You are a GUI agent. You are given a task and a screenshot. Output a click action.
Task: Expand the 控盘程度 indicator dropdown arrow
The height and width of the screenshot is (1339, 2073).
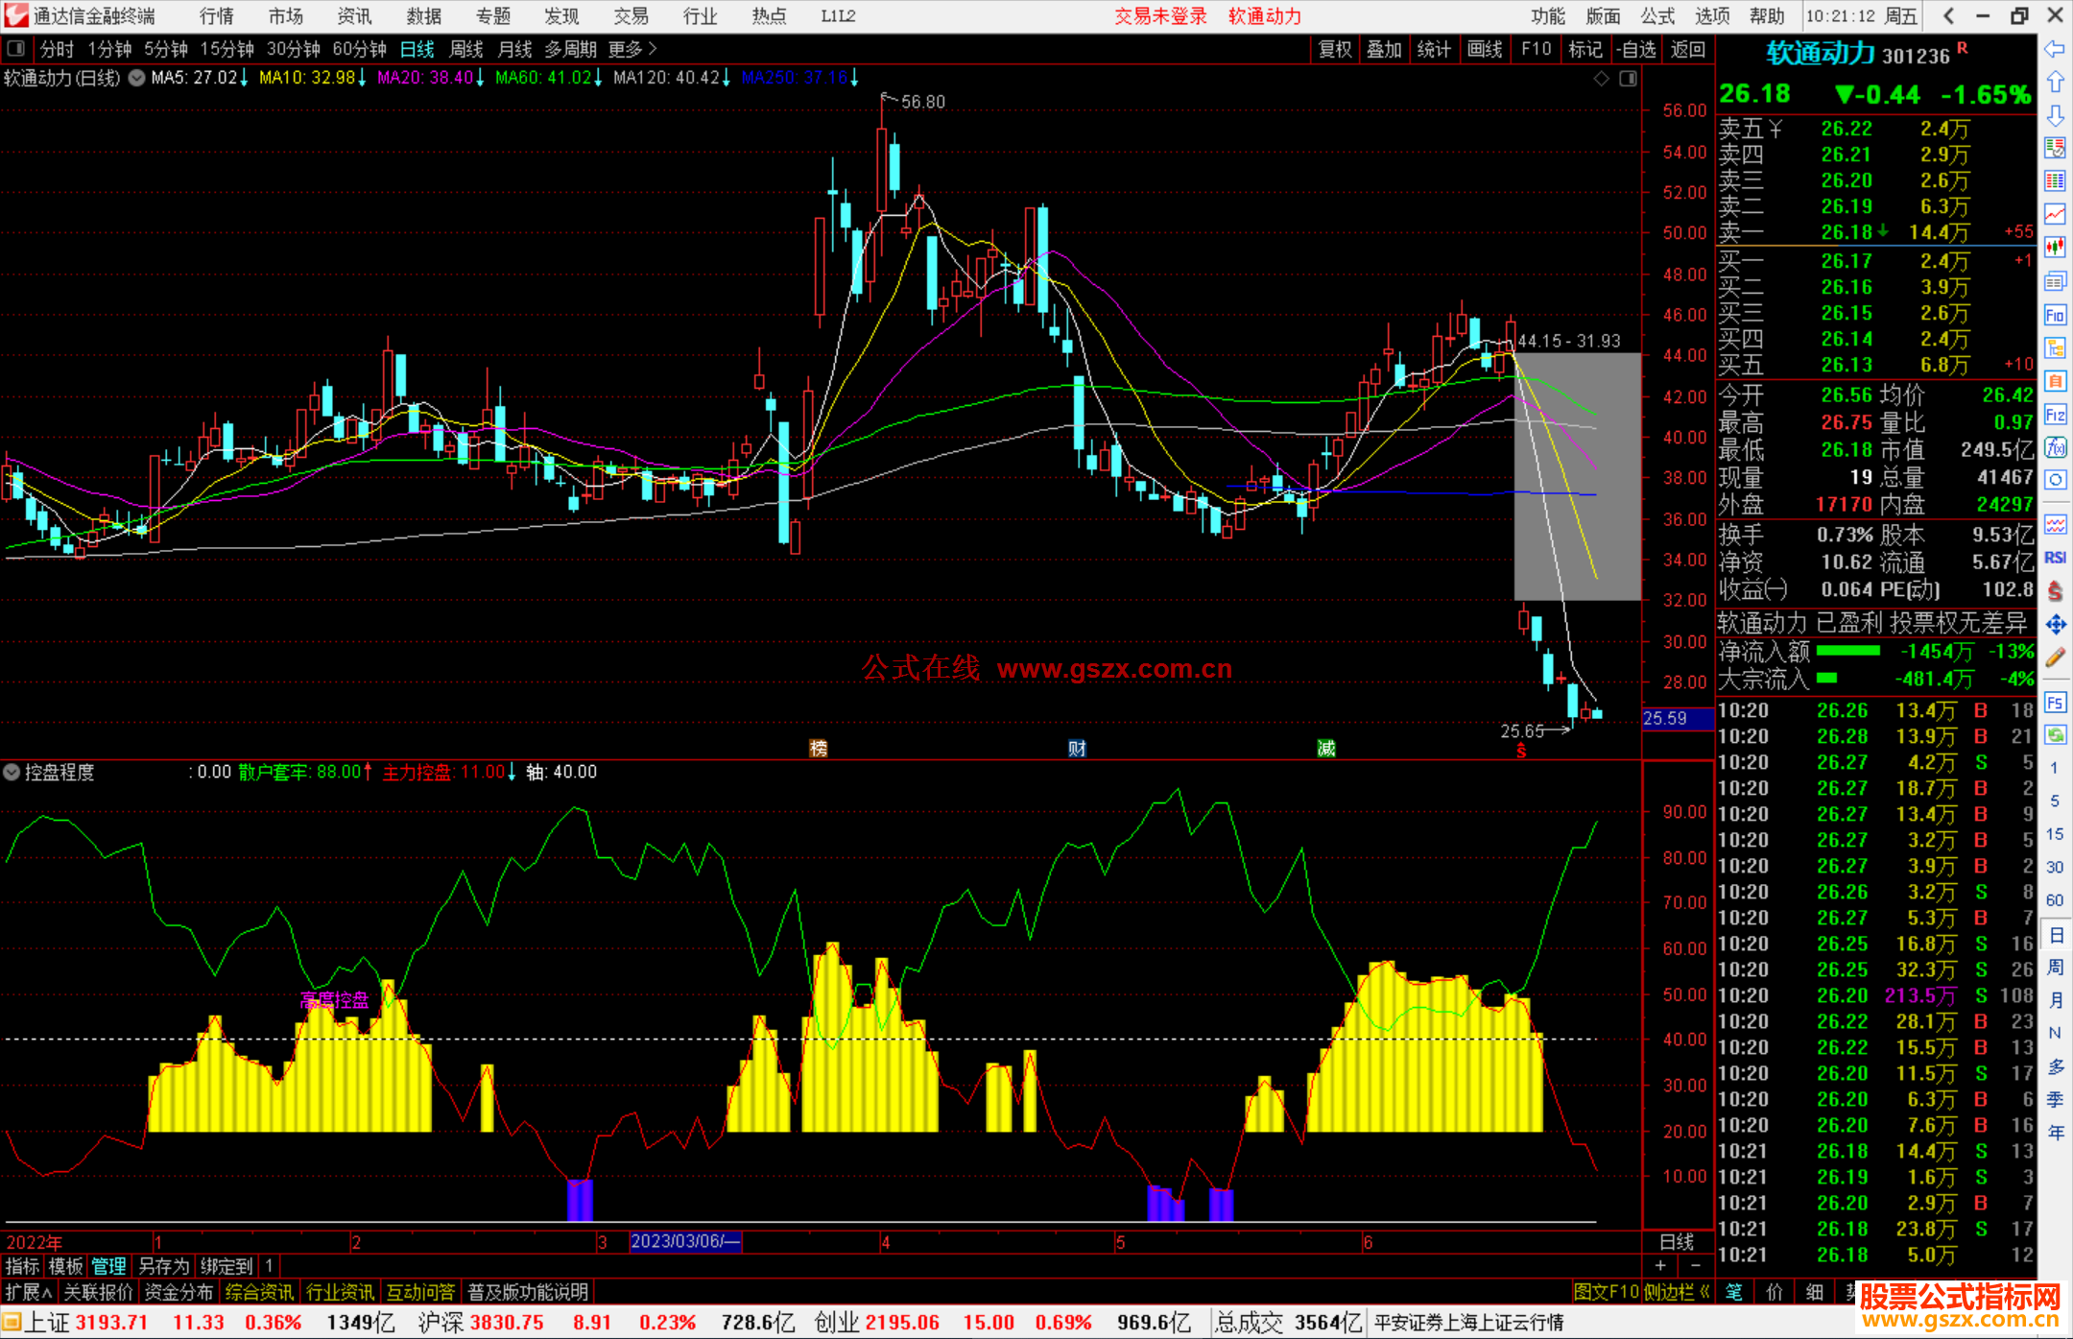[x=12, y=772]
